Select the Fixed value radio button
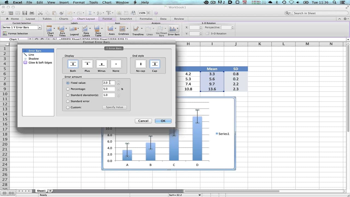Viewport: 350px width, 197px height. coord(68,83)
